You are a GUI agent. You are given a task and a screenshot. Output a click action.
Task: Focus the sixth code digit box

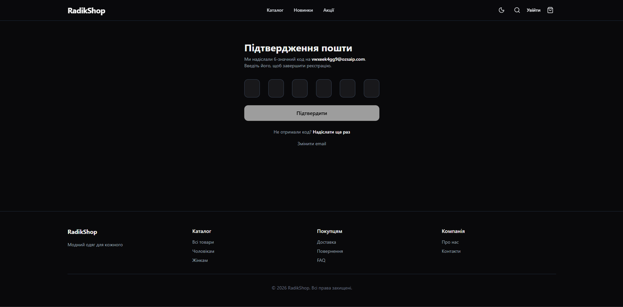click(x=372, y=88)
